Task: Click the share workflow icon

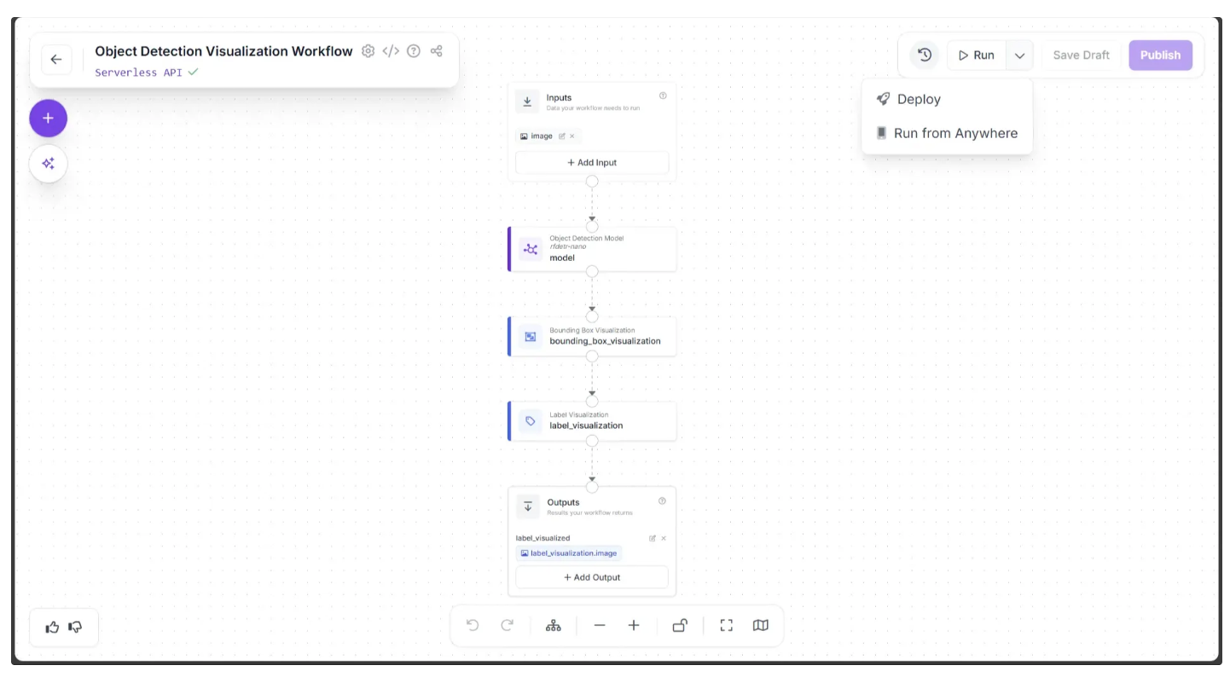Action: pos(437,51)
